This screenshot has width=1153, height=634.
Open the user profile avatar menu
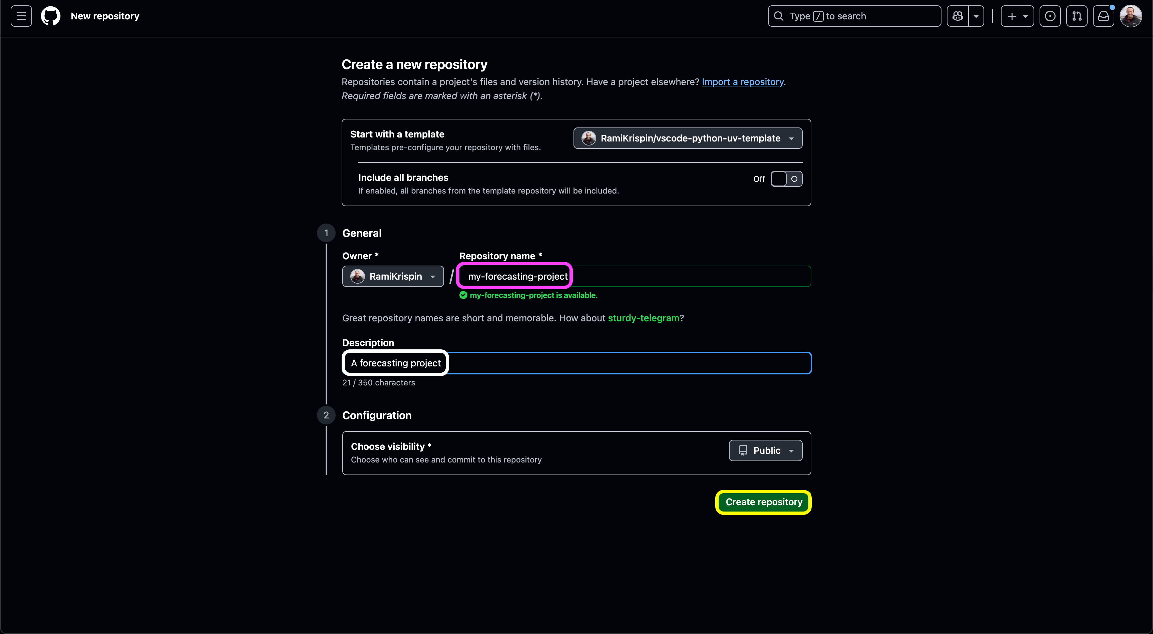click(x=1130, y=16)
